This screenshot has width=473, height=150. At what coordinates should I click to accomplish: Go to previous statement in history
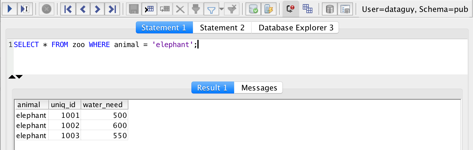click(x=83, y=9)
